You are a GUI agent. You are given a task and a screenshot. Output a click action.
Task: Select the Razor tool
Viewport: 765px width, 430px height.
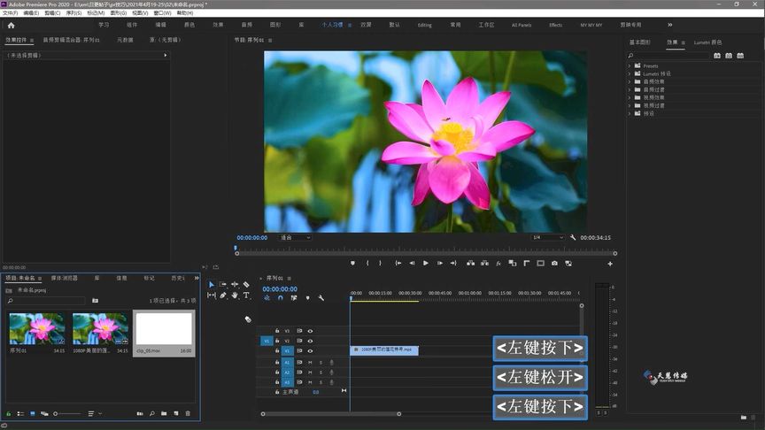click(246, 285)
